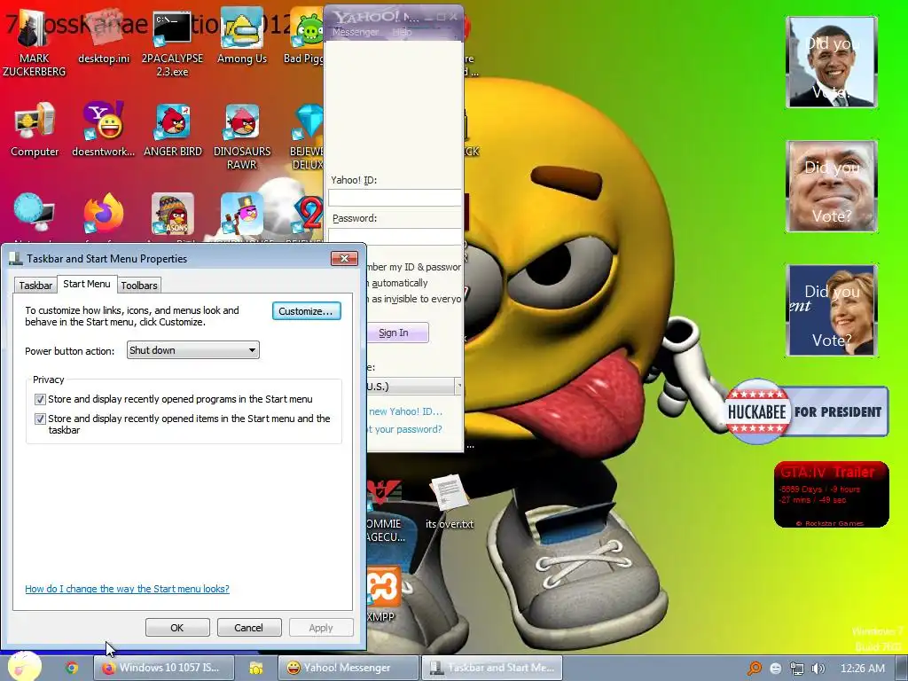Click the orange search tray icon
The image size is (908, 681).
click(754, 669)
